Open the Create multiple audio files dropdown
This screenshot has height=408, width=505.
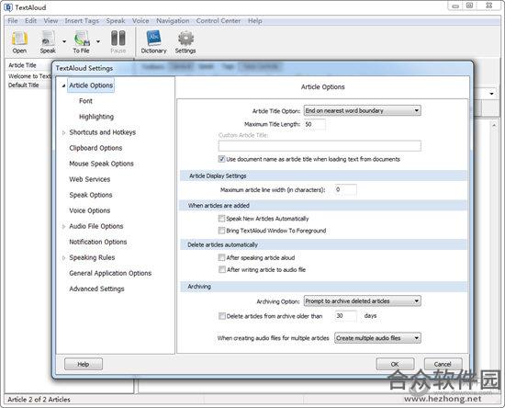coord(377,338)
